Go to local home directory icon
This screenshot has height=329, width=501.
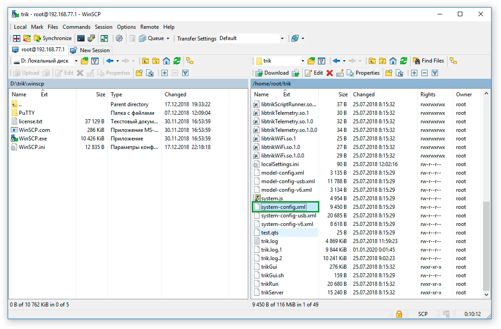click(x=166, y=61)
